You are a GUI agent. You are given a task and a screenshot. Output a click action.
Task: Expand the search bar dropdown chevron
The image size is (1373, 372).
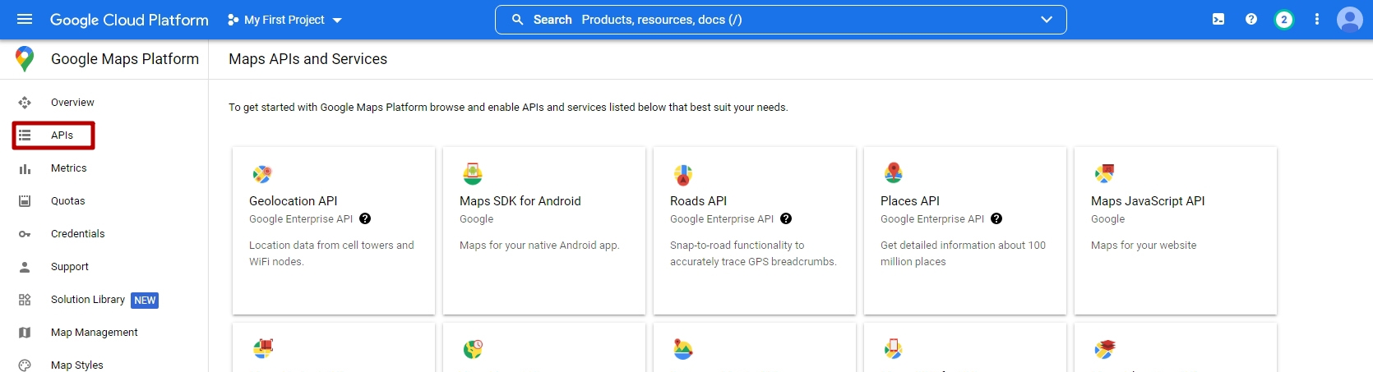(x=1047, y=20)
